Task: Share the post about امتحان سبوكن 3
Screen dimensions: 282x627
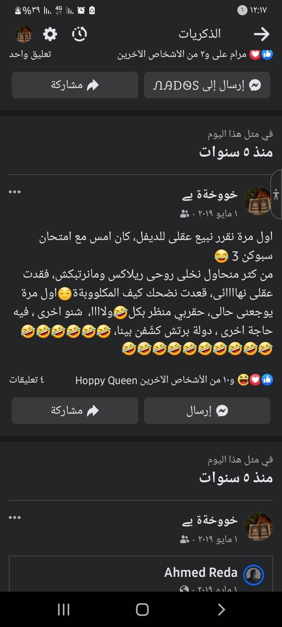Action: (x=75, y=411)
